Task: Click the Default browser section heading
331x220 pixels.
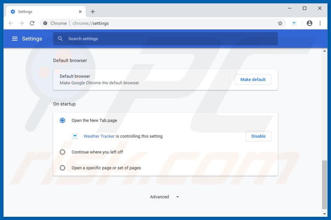Action: pyautogui.click(x=70, y=61)
